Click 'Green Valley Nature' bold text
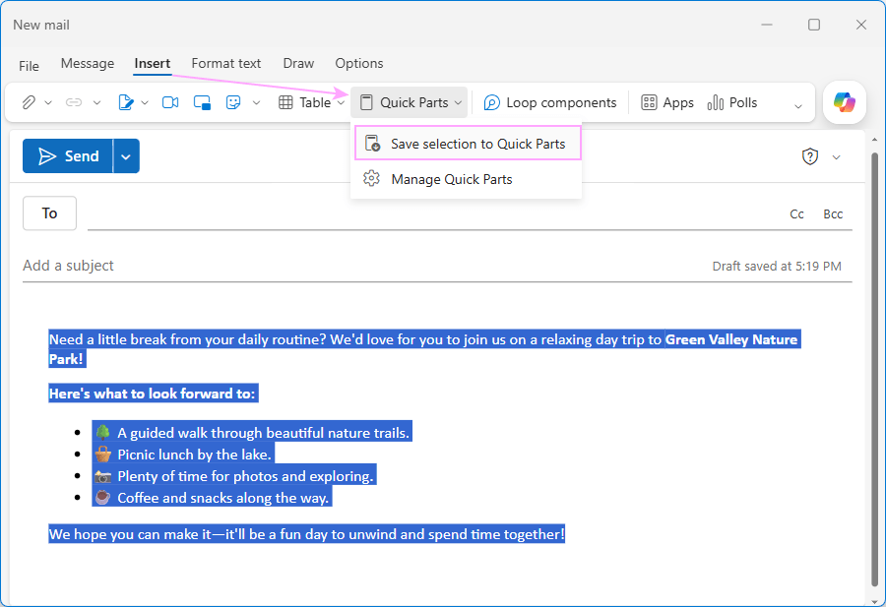This screenshot has height=607, width=886. coord(731,339)
